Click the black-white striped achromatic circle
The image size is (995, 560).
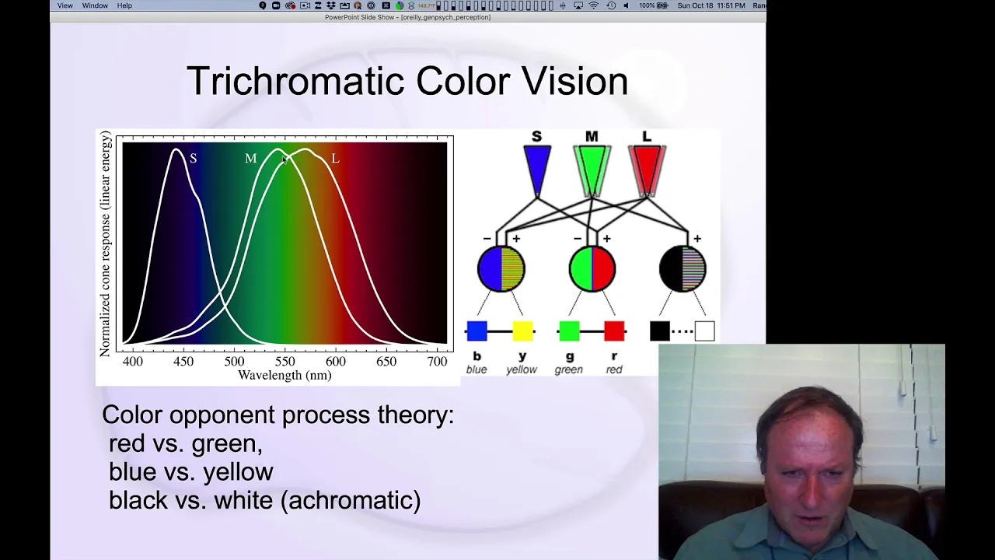click(683, 269)
